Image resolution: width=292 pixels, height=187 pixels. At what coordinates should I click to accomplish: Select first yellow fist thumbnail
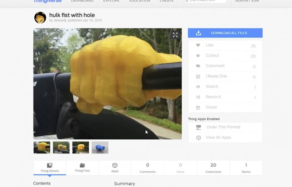click(x=42, y=147)
